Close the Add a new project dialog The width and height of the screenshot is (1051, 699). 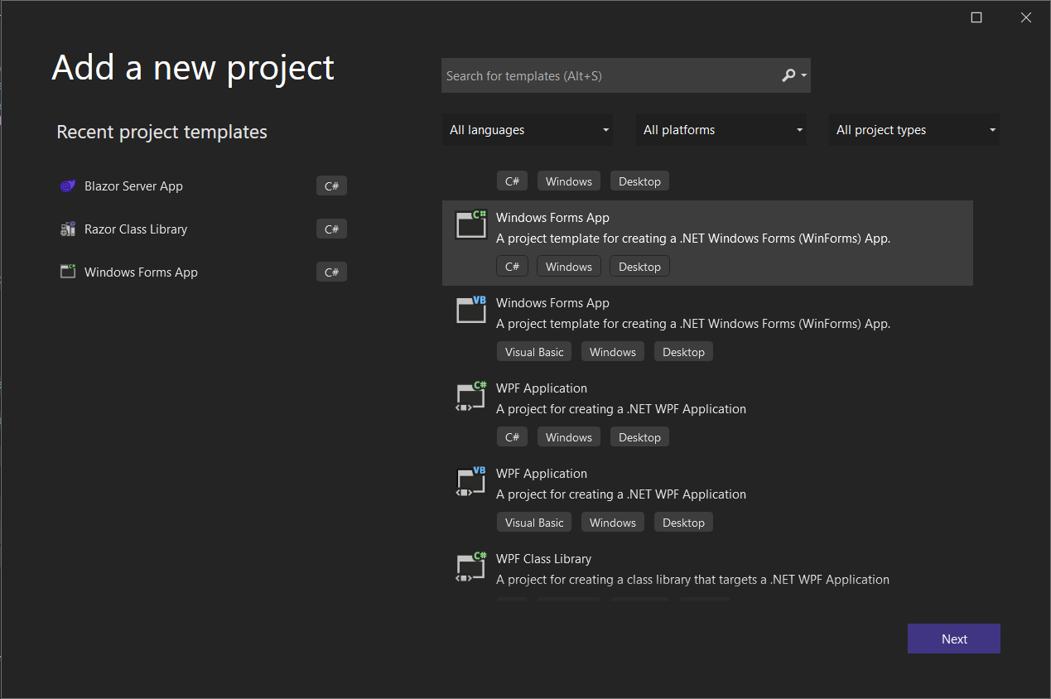click(1026, 17)
